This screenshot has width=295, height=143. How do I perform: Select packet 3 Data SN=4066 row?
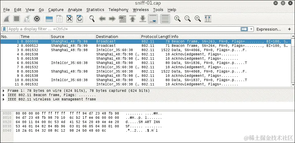pyautogui.click(x=146, y=50)
